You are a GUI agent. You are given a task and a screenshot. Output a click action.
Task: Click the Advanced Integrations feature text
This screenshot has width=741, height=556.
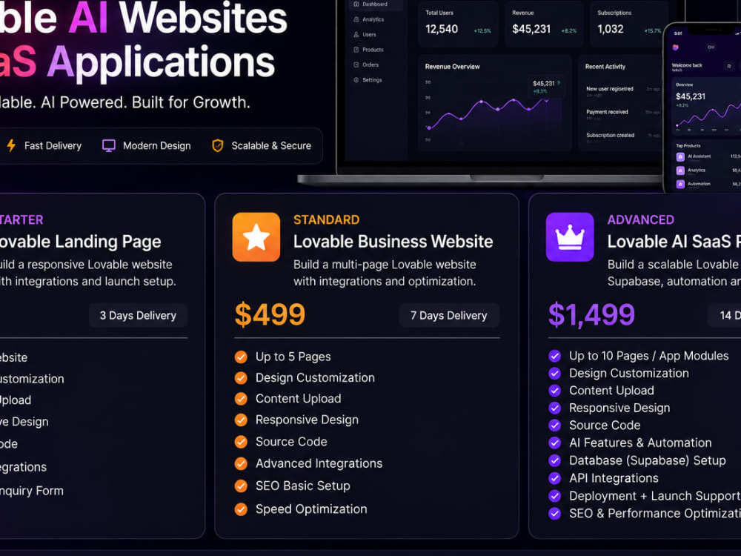tap(319, 463)
